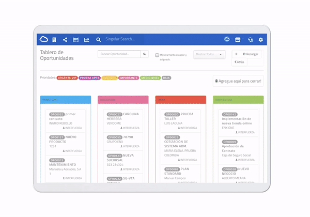The height and width of the screenshot is (217, 310).
Task: Open card OP00032 primer contacto
Action: (66, 121)
